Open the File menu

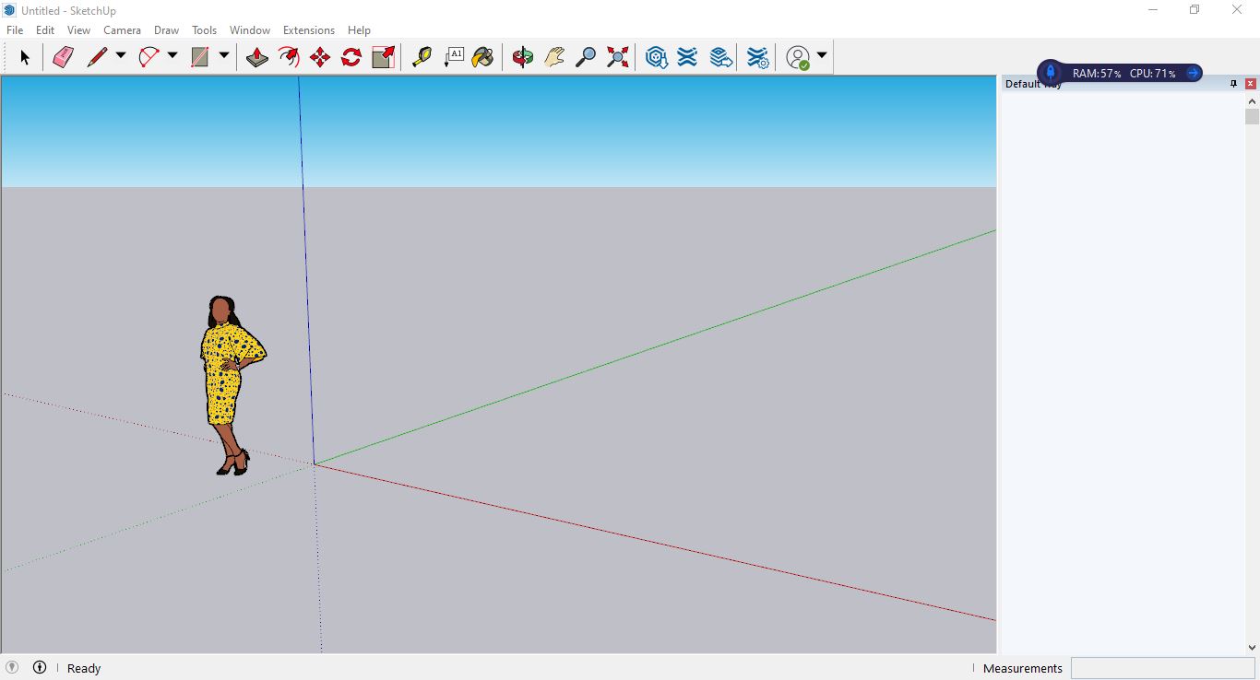pyautogui.click(x=15, y=30)
